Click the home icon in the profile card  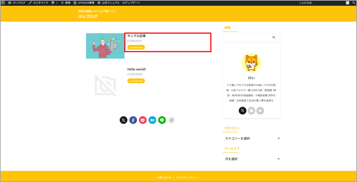[x=260, y=111]
